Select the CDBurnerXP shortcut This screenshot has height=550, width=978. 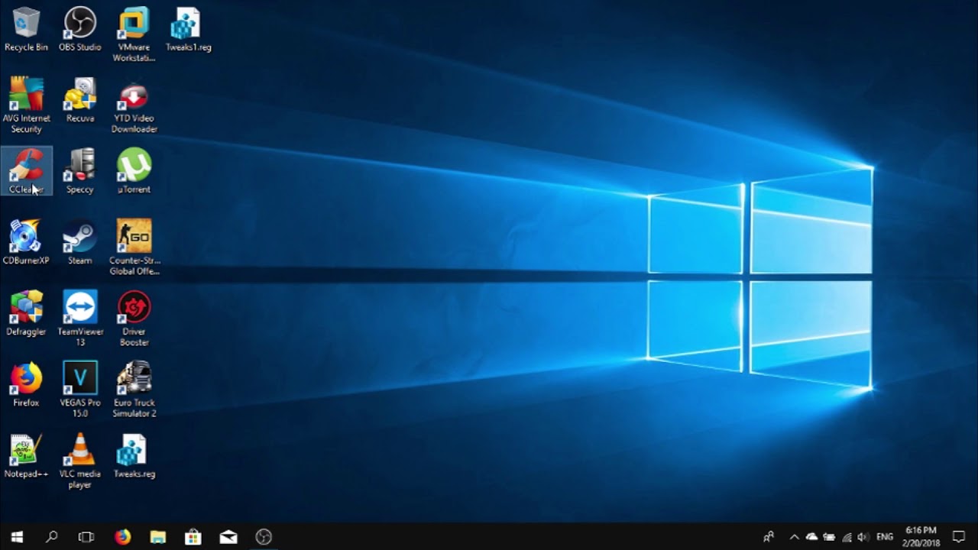click(x=26, y=242)
